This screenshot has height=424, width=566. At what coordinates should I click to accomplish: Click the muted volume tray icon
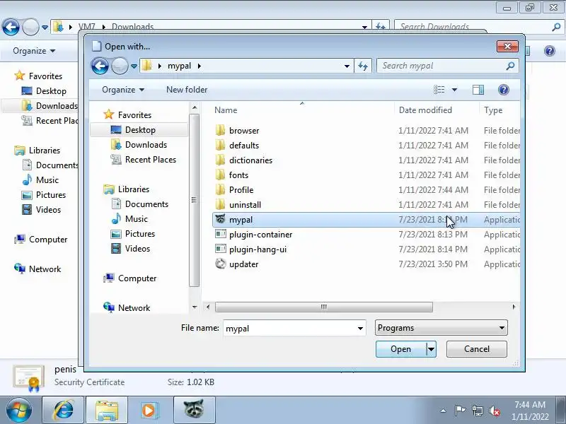pyautogui.click(x=494, y=411)
